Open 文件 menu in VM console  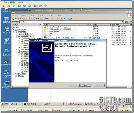pyautogui.click(x=5, y=2)
